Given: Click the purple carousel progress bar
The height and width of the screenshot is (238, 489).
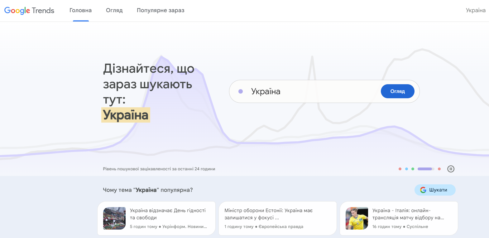Looking at the screenshot, I should 426,169.
